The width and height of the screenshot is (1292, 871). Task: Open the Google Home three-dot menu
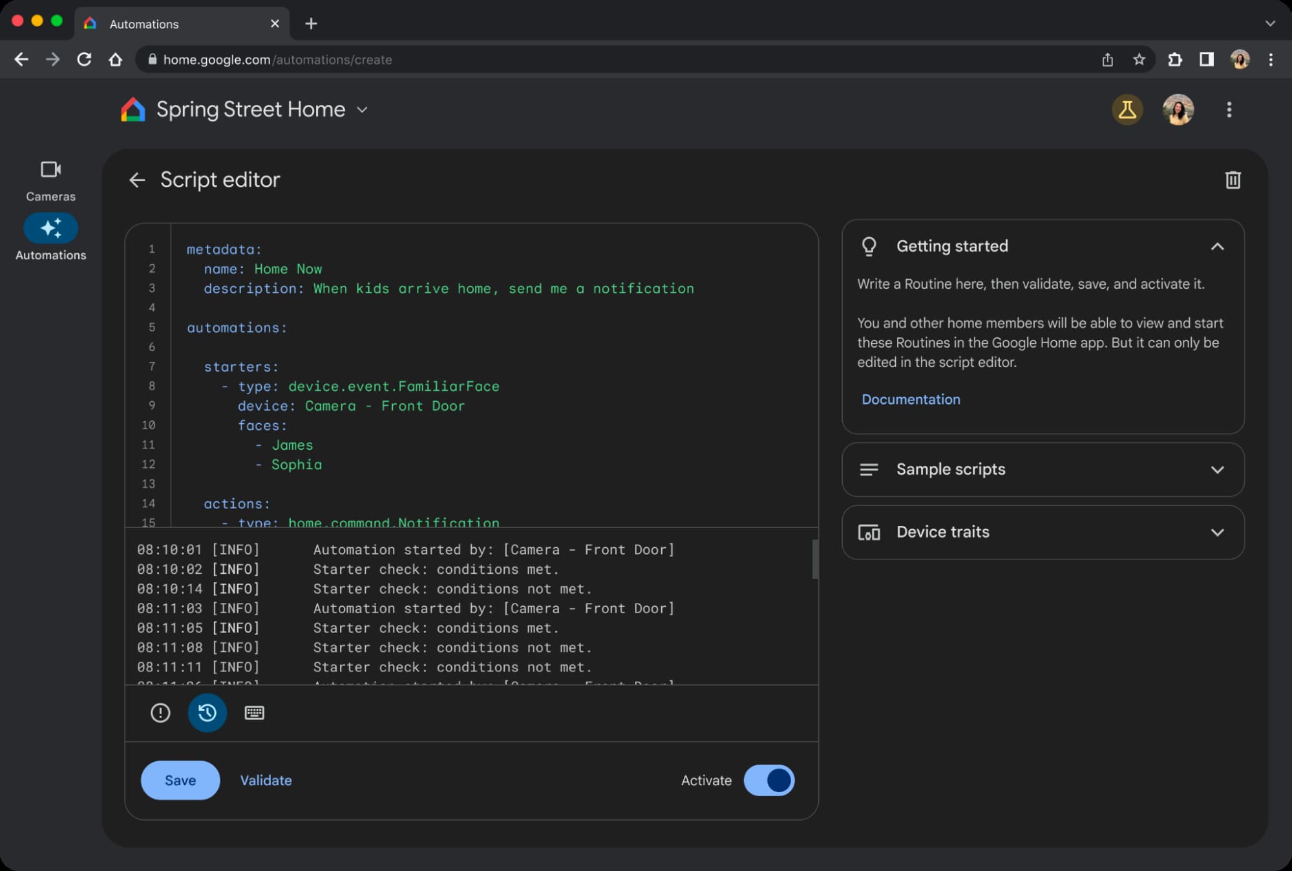point(1229,110)
